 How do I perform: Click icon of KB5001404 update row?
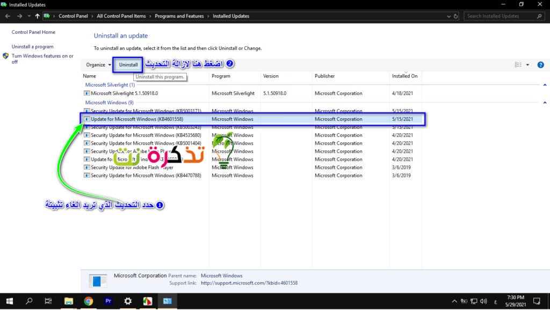pyautogui.click(x=86, y=143)
